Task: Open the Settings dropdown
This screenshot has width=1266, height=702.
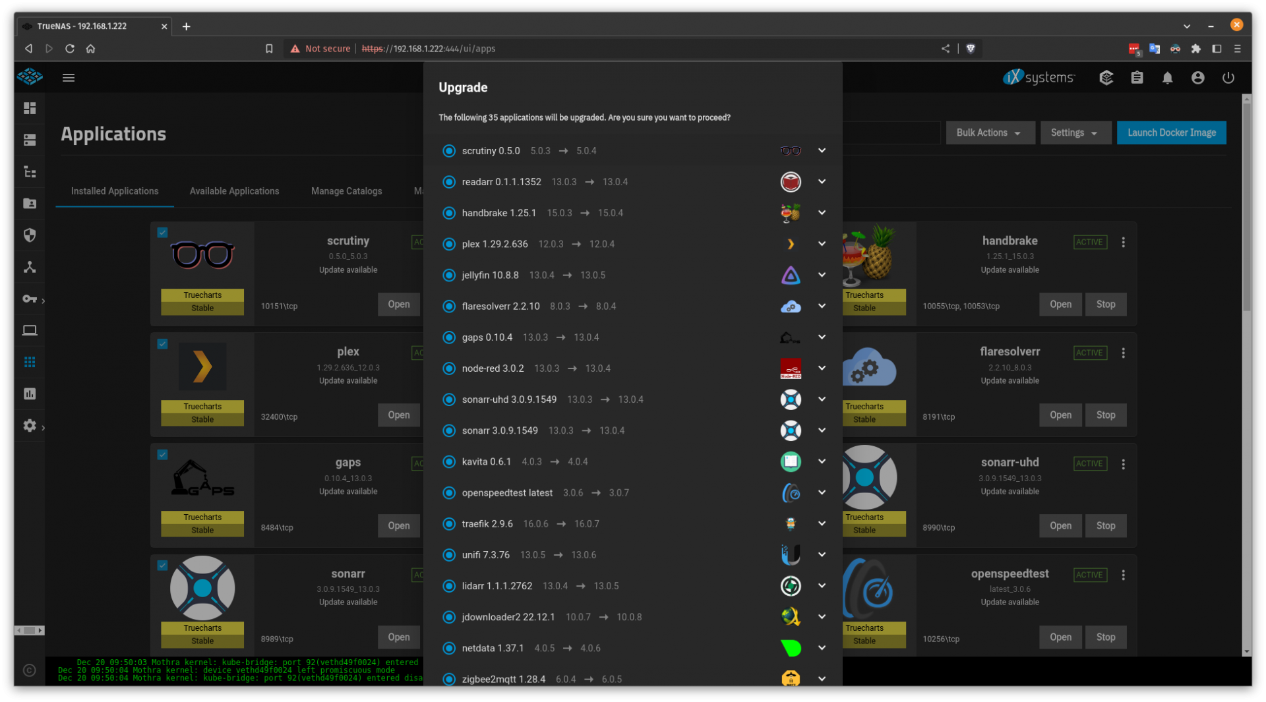Action: click(1075, 133)
